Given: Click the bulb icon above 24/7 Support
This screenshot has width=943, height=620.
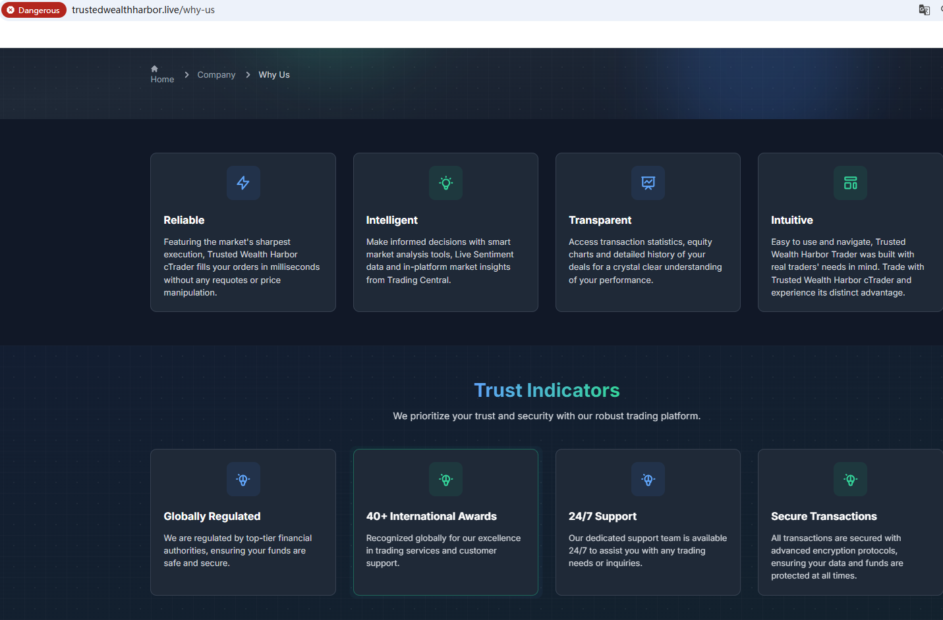Looking at the screenshot, I should click(x=648, y=479).
